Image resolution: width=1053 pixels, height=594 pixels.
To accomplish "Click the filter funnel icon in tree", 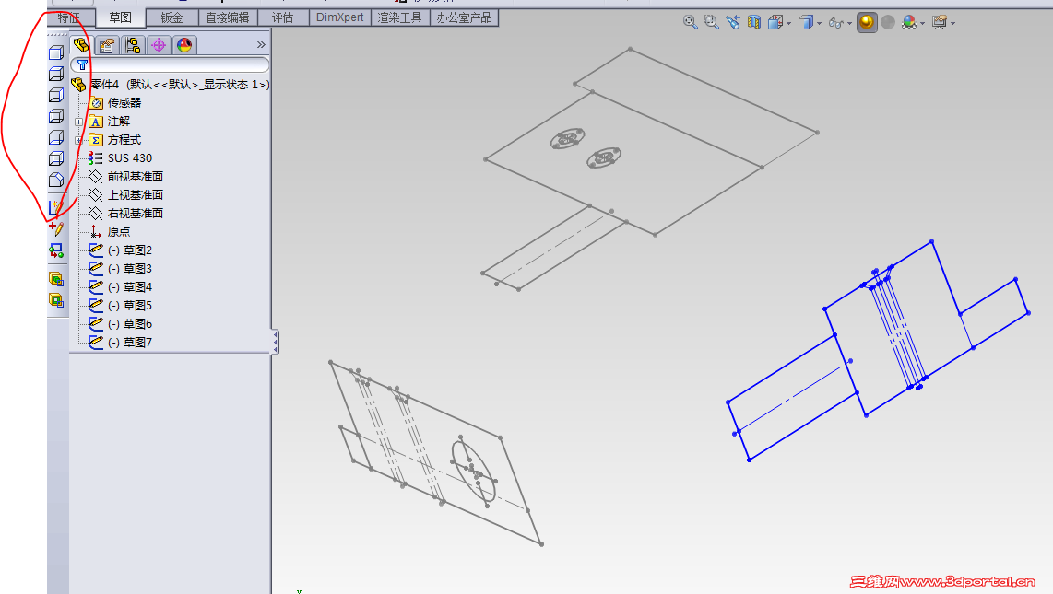I will click(82, 65).
